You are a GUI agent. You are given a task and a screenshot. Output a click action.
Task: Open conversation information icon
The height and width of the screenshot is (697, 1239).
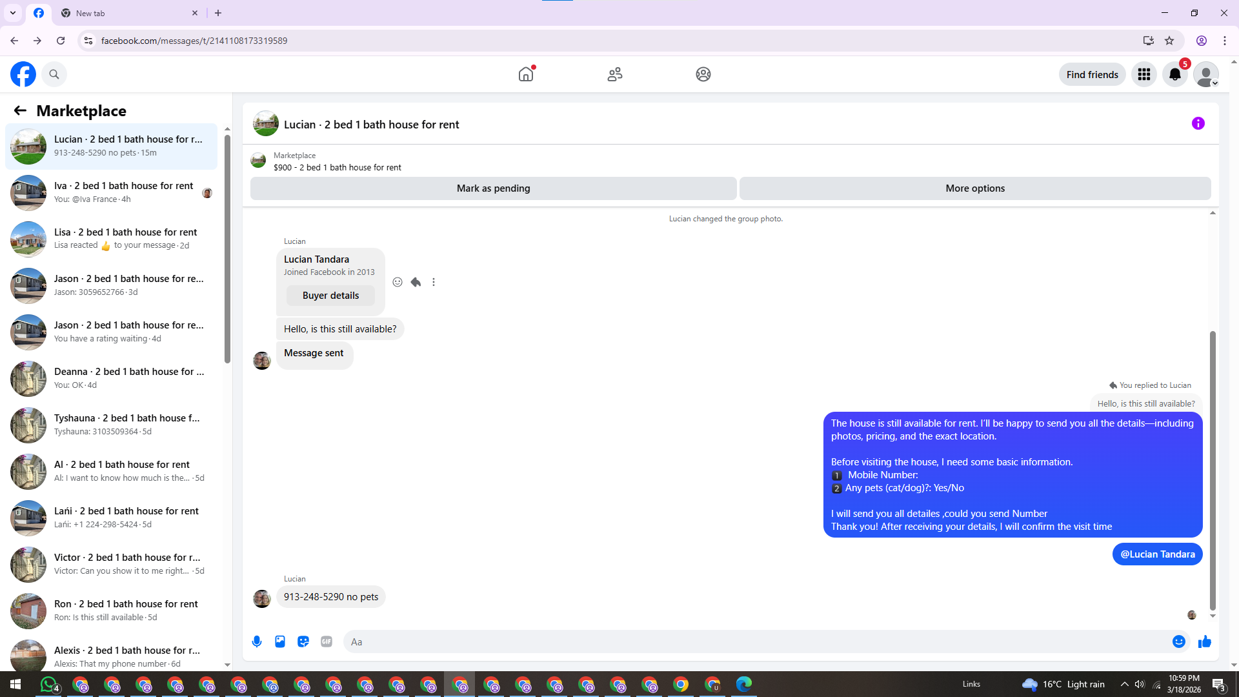1198,123
